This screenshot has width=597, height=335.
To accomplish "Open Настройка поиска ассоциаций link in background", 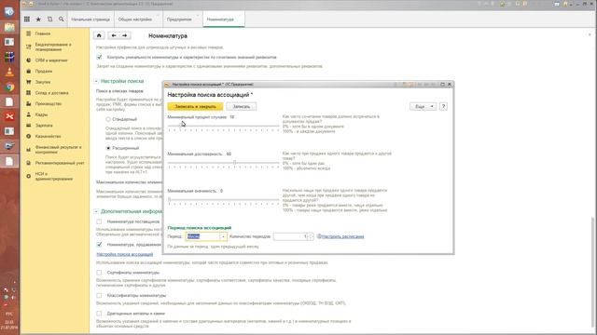I will pyautogui.click(x=125, y=254).
